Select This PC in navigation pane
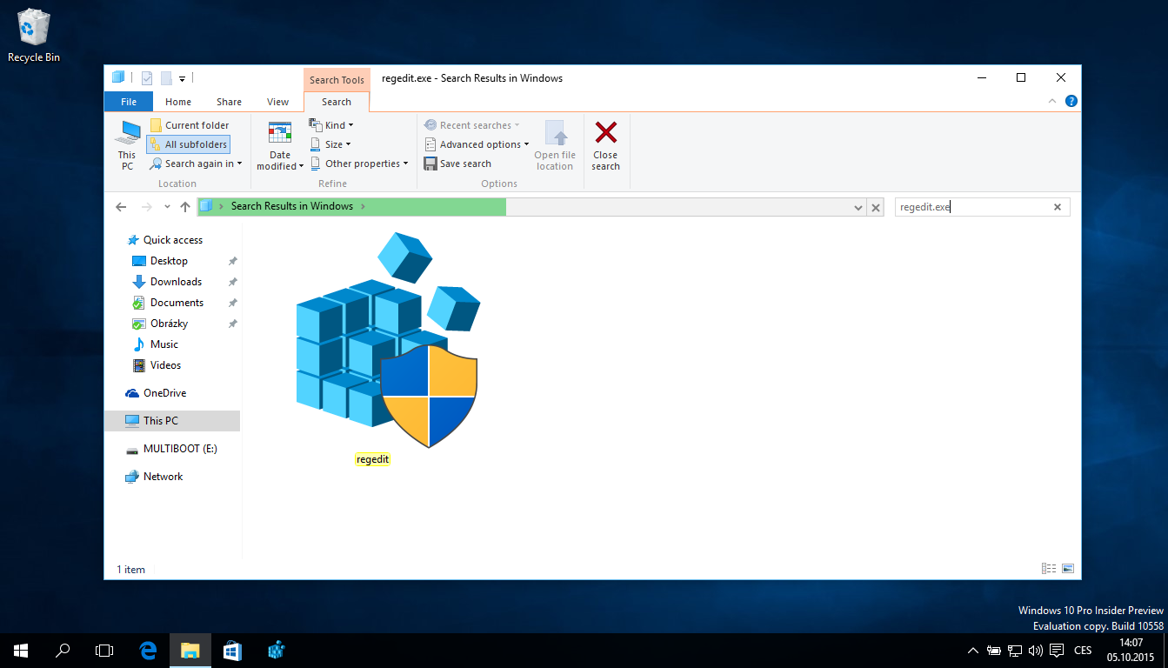 pyautogui.click(x=172, y=421)
